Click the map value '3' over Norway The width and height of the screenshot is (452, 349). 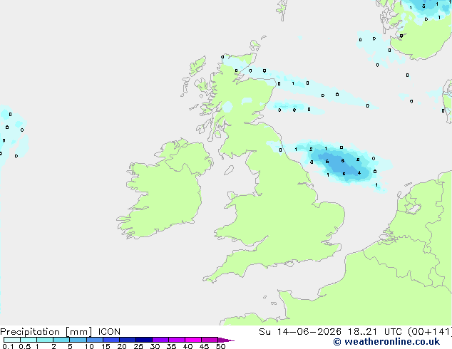click(423, 6)
